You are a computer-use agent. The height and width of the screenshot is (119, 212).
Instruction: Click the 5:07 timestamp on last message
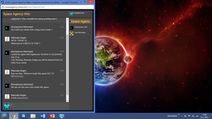(62, 95)
